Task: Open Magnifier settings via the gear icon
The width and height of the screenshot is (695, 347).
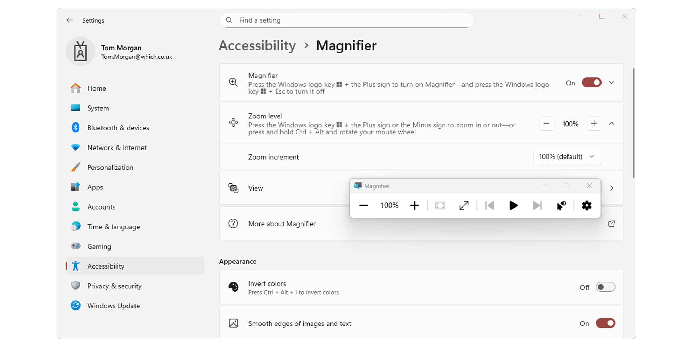Action: point(587,205)
